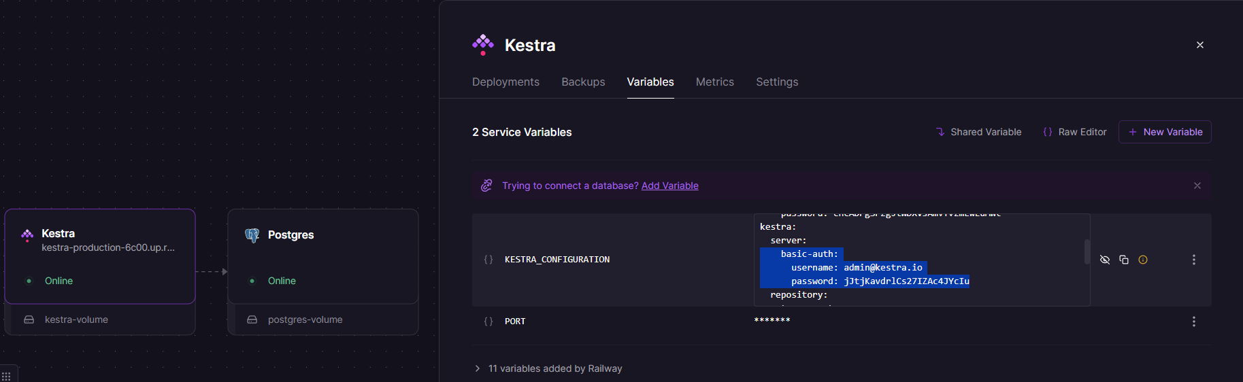Select the Postgres service card on canvas
Image resolution: width=1243 pixels, height=382 pixels.
(x=323, y=256)
